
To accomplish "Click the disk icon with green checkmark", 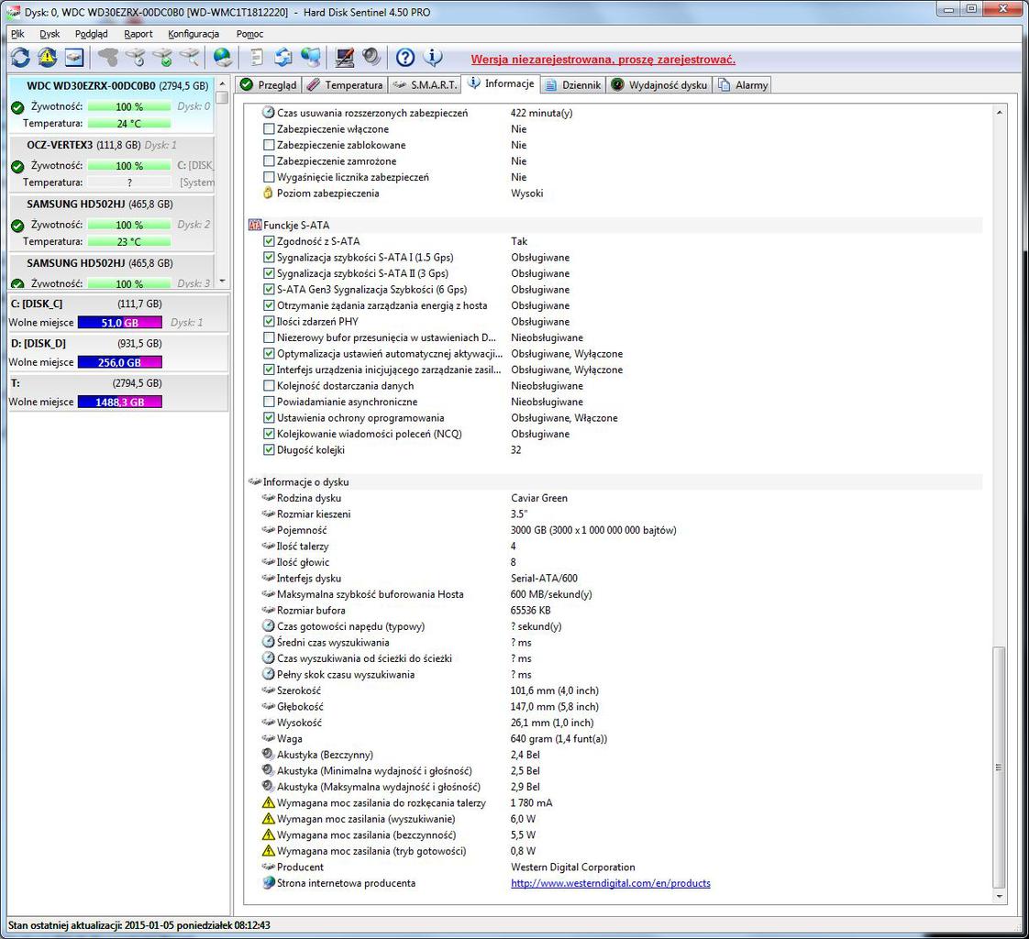I will (162, 58).
